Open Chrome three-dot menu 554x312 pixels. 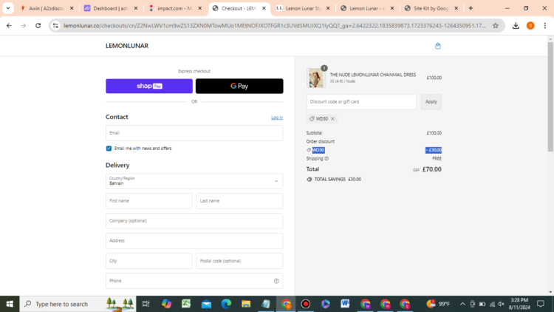tap(545, 25)
